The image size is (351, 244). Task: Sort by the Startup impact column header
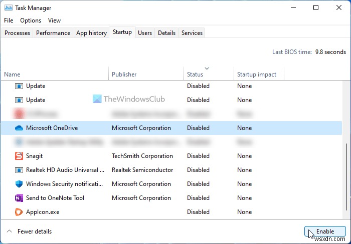tap(259, 74)
